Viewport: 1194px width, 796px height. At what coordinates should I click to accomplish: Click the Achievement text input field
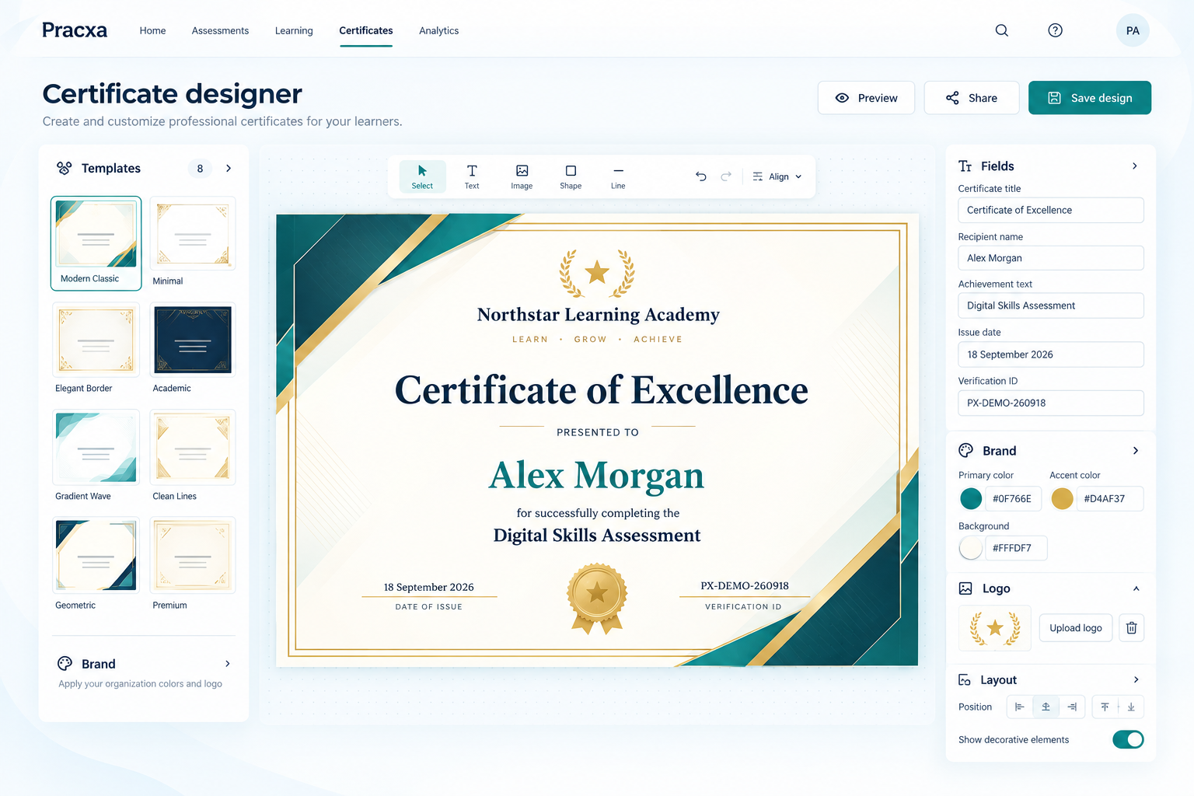click(x=1051, y=305)
